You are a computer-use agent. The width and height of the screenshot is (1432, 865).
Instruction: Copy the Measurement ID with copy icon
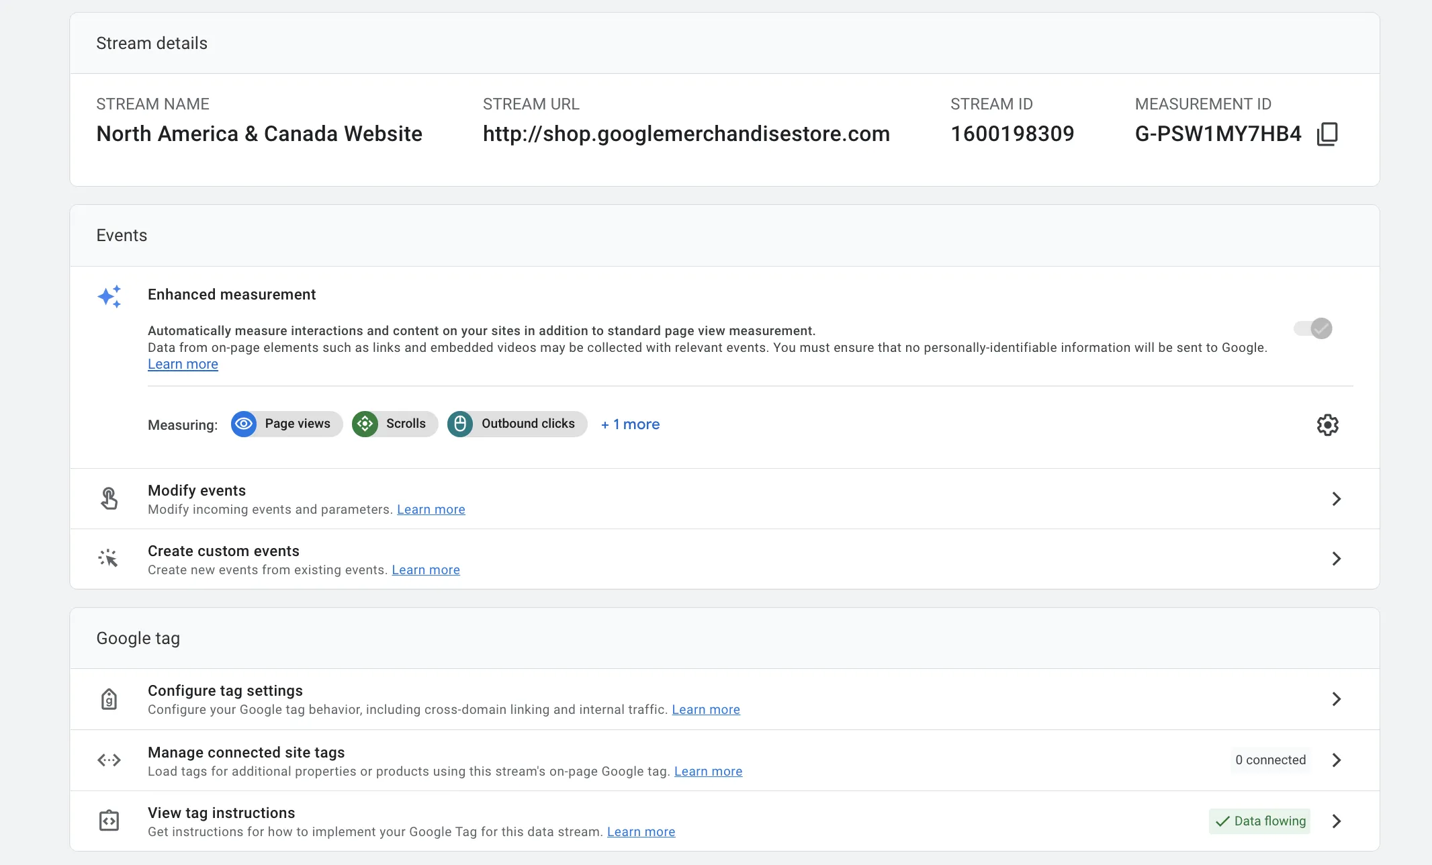tap(1327, 134)
